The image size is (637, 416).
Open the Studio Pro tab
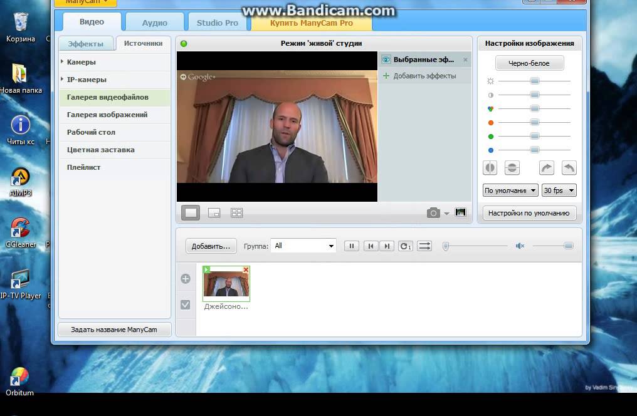pyautogui.click(x=218, y=23)
